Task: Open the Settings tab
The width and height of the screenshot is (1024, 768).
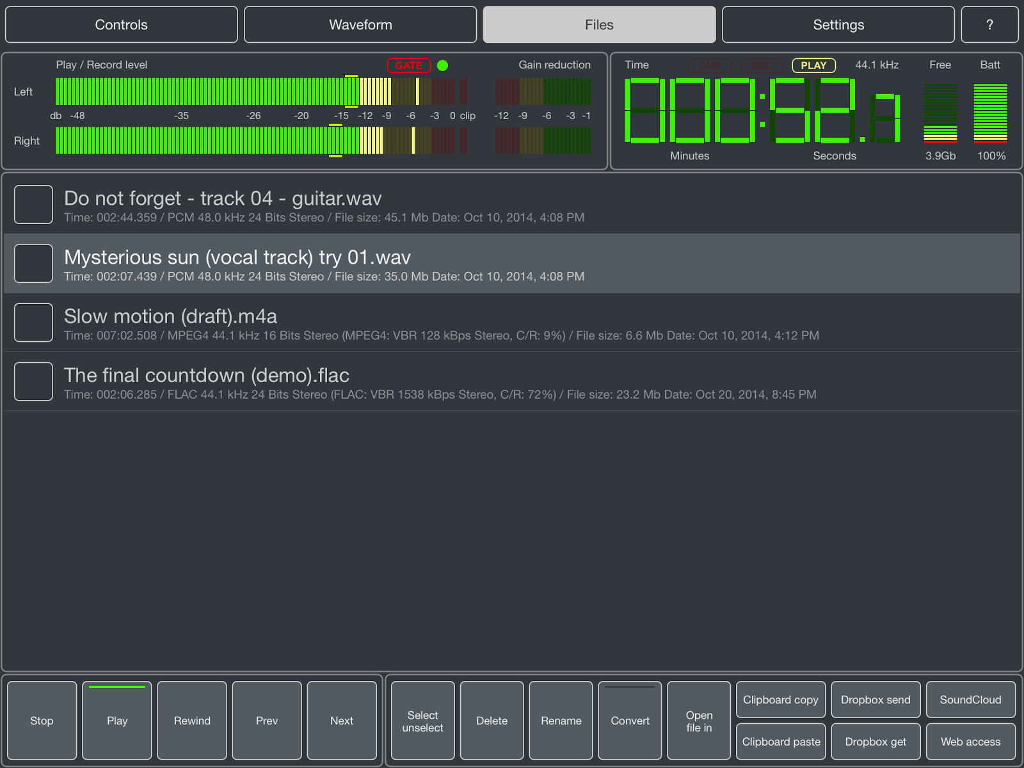Action: pyautogui.click(x=838, y=24)
